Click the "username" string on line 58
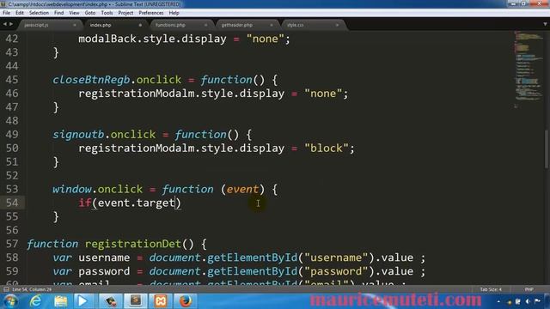The height and width of the screenshot is (309, 550). tap(336, 257)
